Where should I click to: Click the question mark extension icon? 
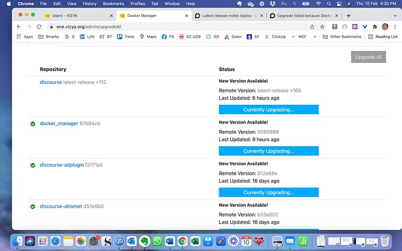point(334,27)
